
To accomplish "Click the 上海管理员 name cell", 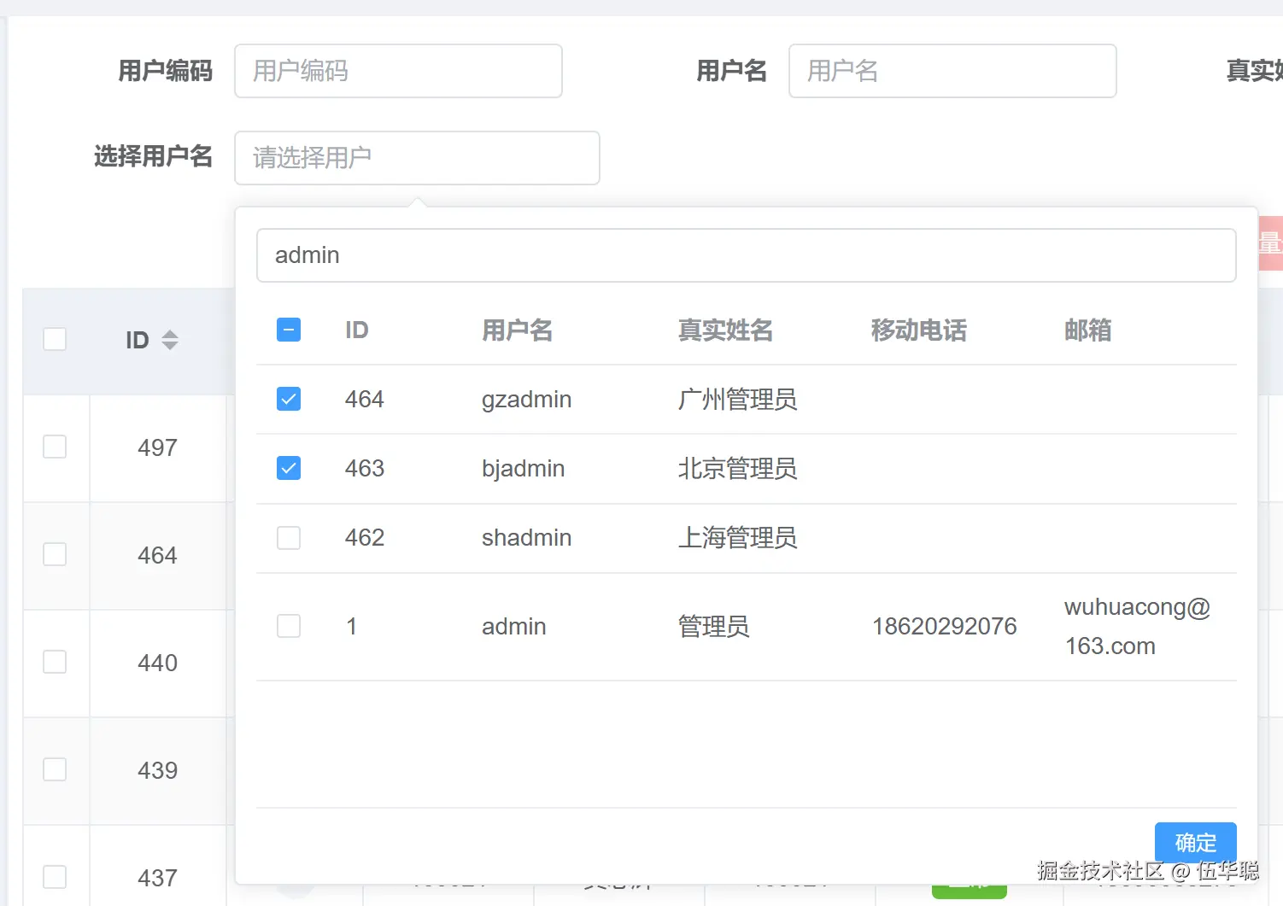I will [737, 538].
